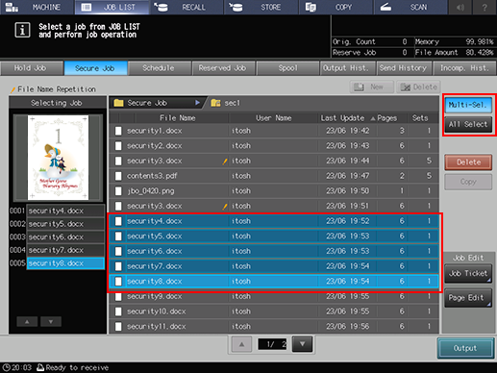Select security6.docx in Selecting Job list

(65, 237)
